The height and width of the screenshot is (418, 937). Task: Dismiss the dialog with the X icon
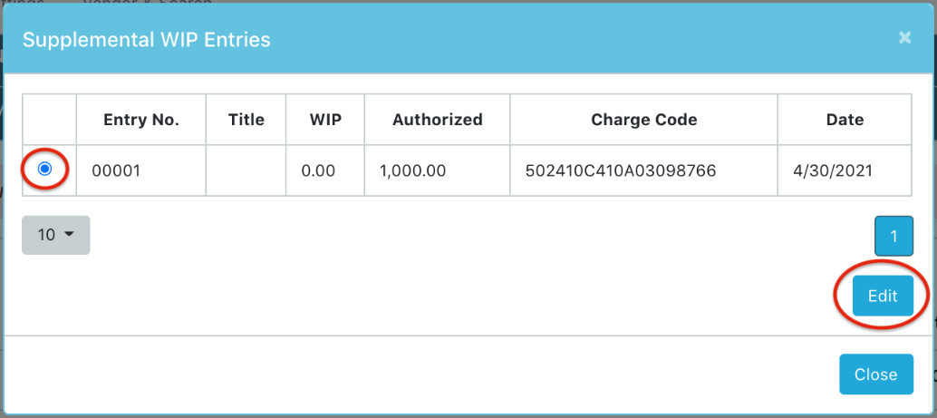pos(904,38)
